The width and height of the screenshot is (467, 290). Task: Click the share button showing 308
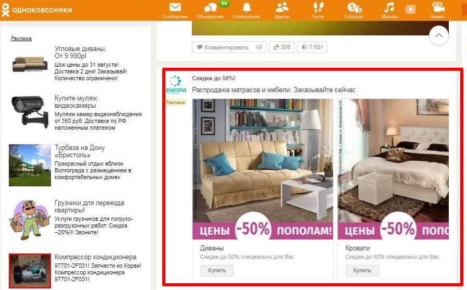pyautogui.click(x=282, y=47)
